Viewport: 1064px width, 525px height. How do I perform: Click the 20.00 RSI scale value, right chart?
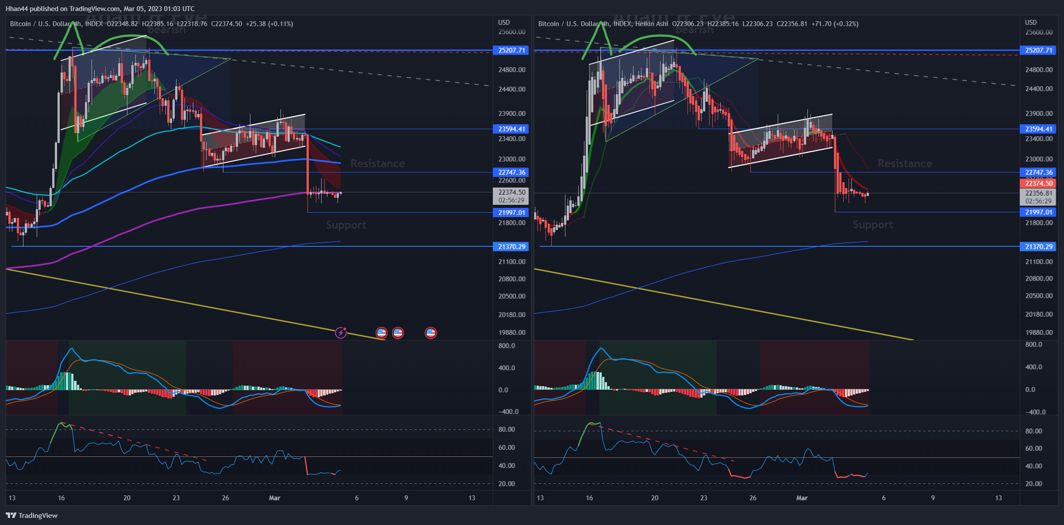pos(1034,484)
